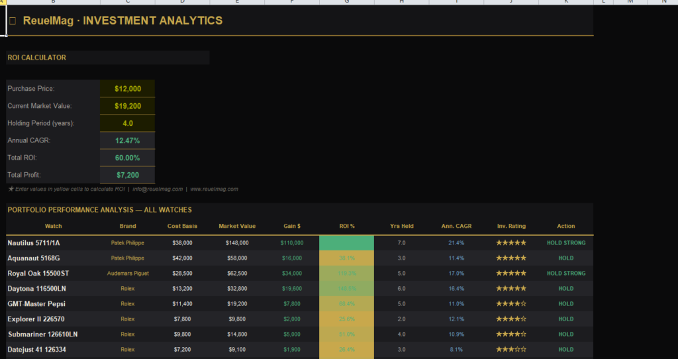
Task: Select the Aquanaut $42,000 cost basis cell
Action: click(x=183, y=258)
